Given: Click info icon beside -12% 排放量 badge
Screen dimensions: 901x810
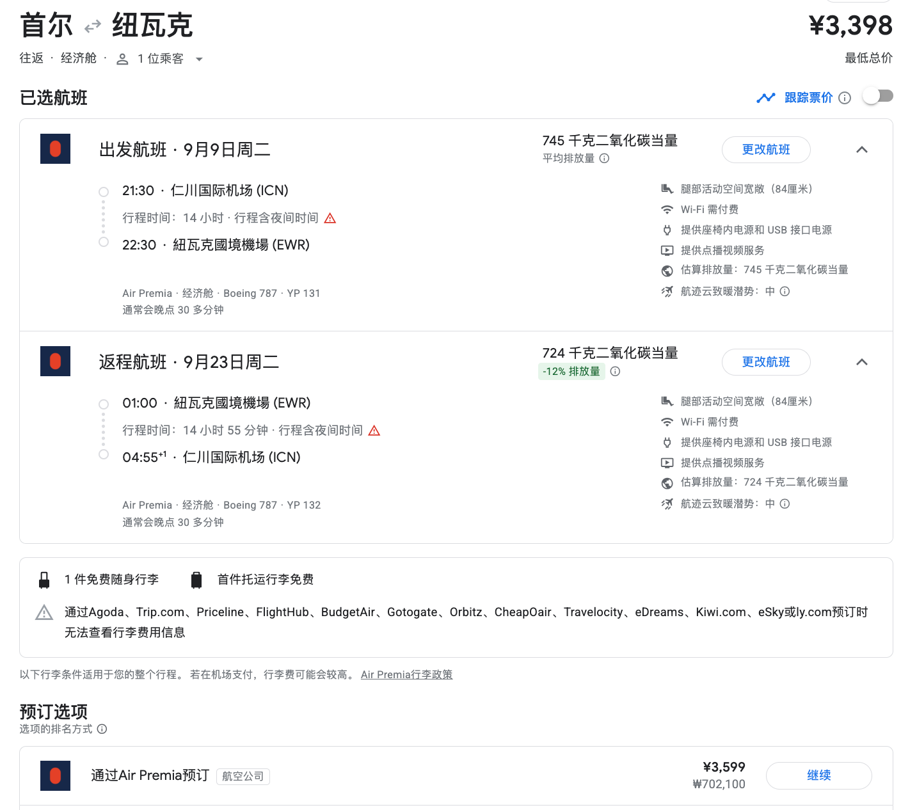Looking at the screenshot, I should tap(615, 372).
